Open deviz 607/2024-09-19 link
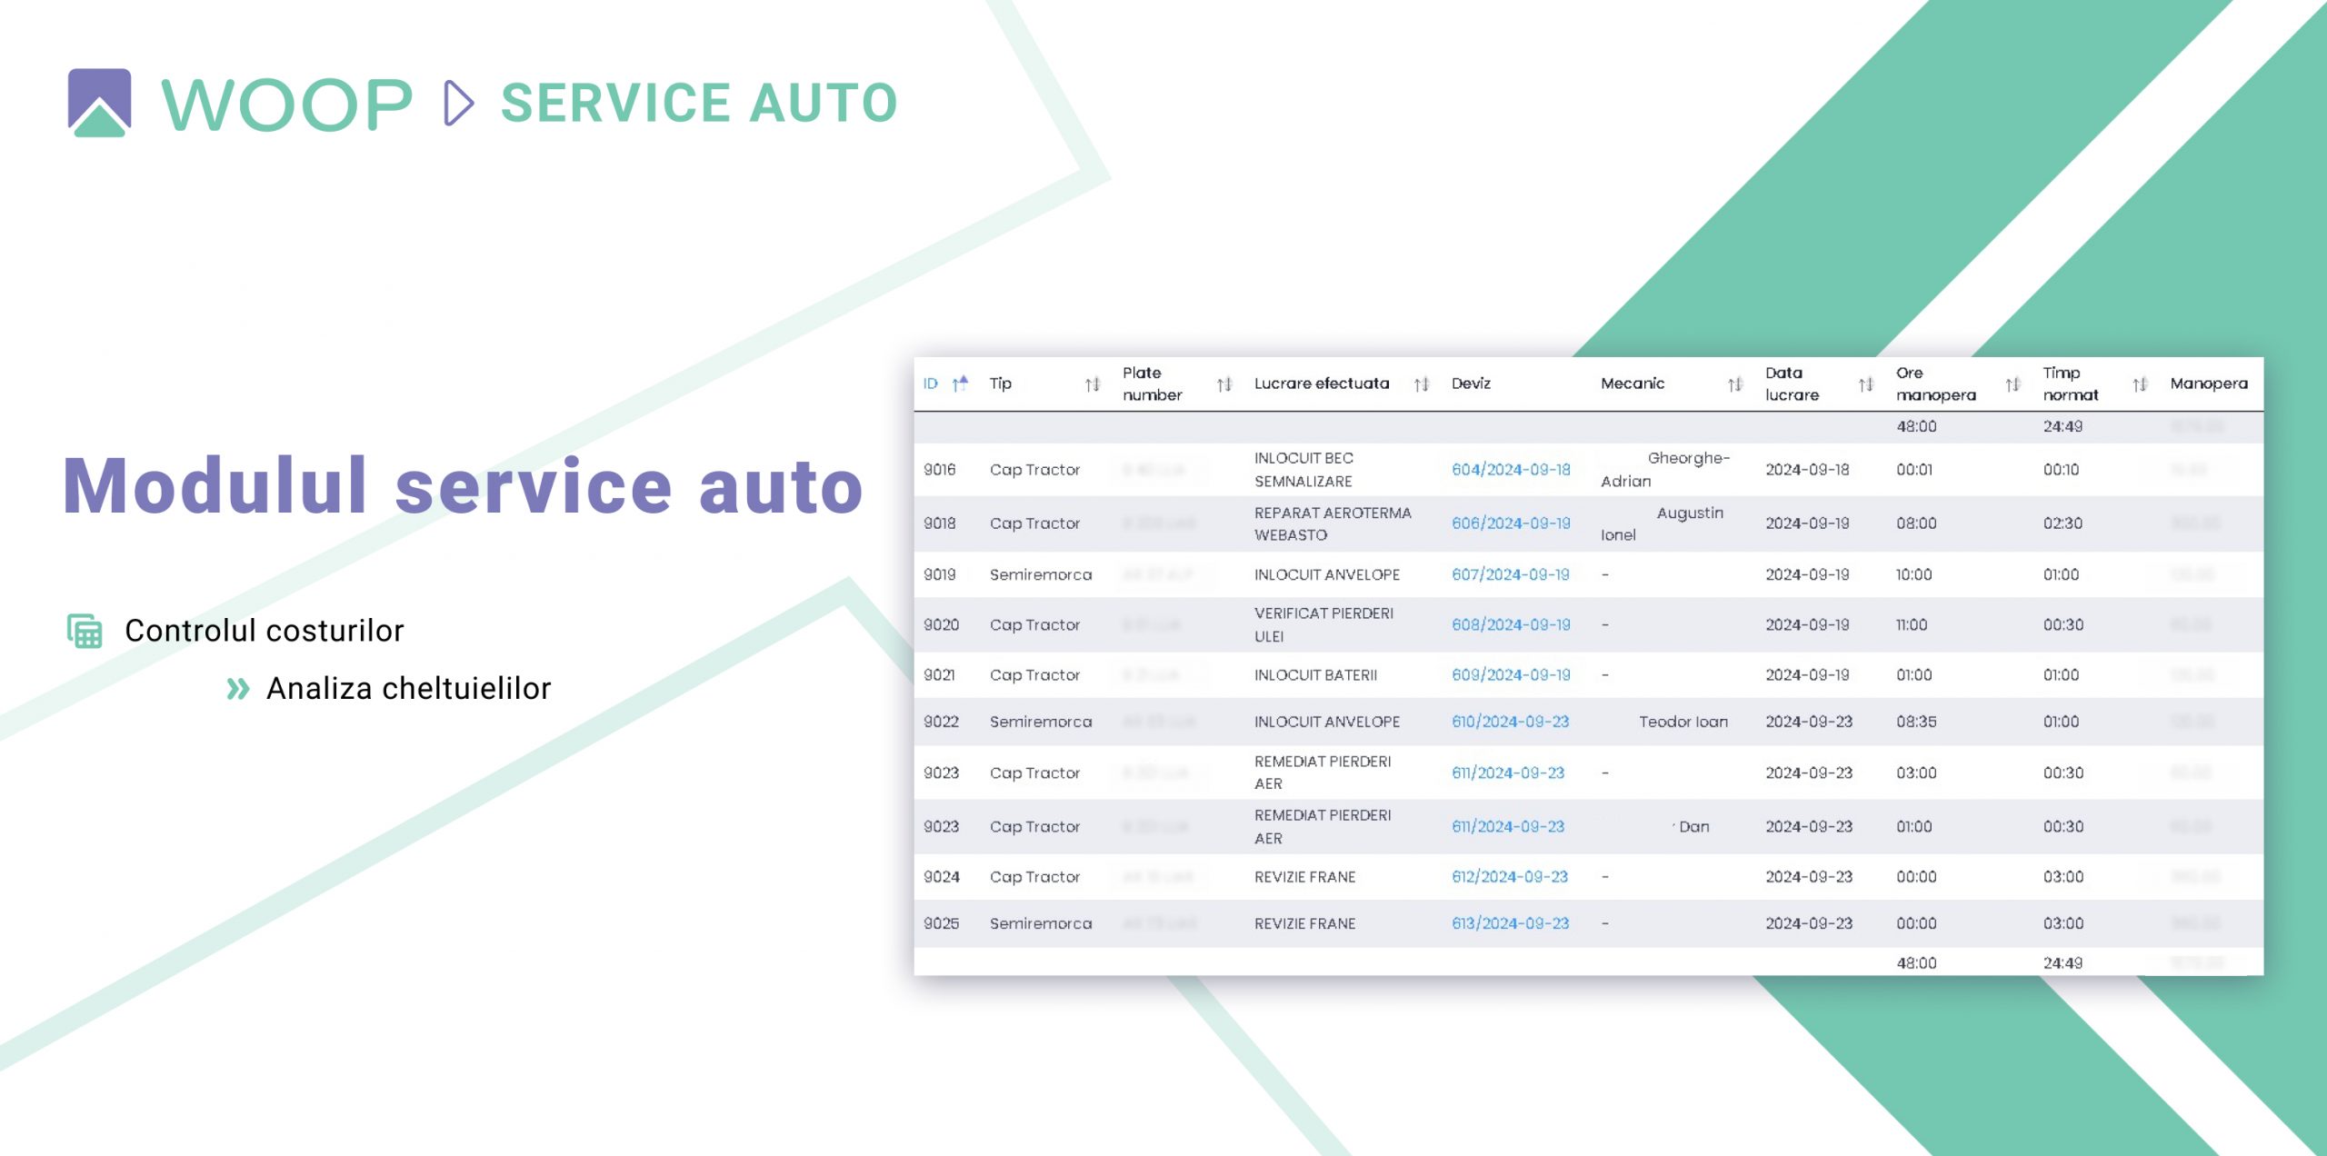Image resolution: width=2327 pixels, height=1156 pixels. point(1510,574)
